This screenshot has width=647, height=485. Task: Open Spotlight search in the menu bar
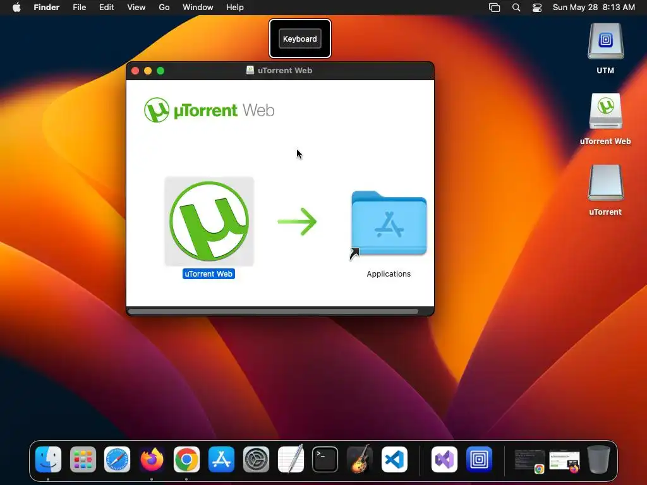point(516,8)
